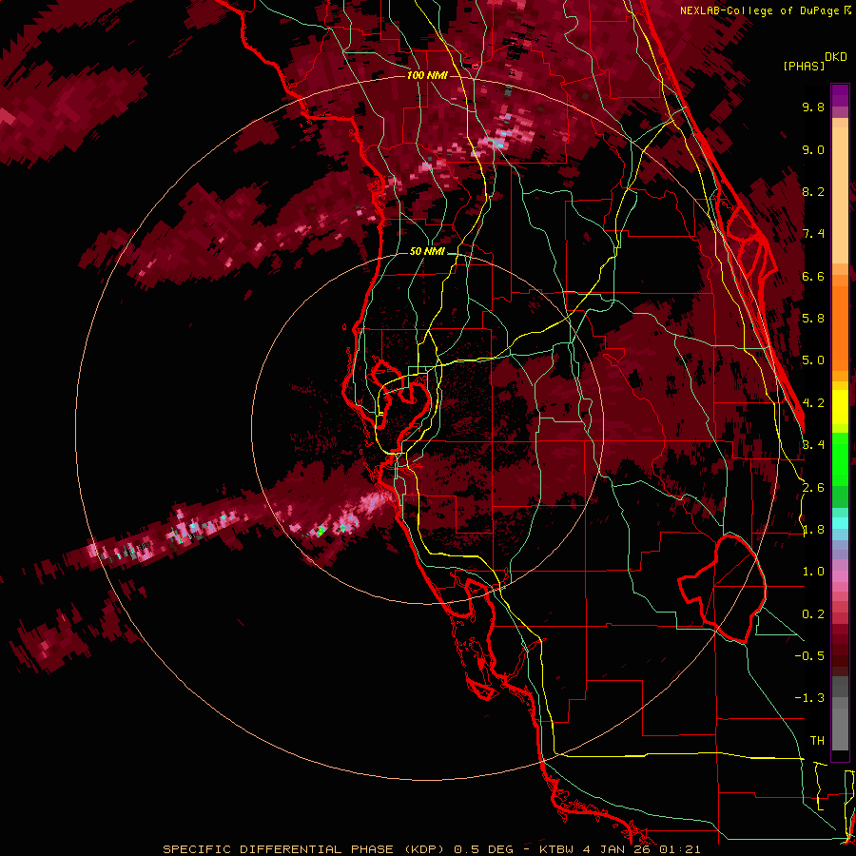Click the TH legend label
Viewport: 856px width, 856px height.
click(817, 741)
